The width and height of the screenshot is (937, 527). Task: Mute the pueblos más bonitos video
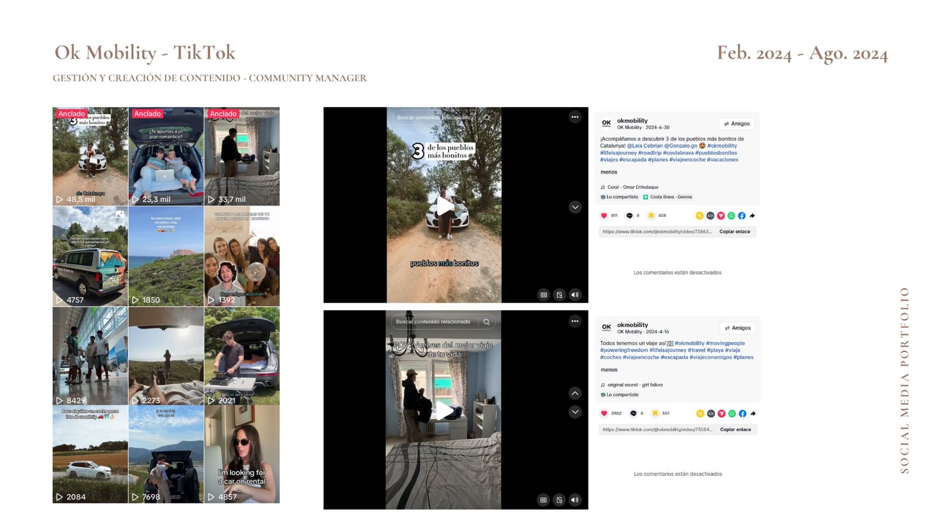point(575,295)
